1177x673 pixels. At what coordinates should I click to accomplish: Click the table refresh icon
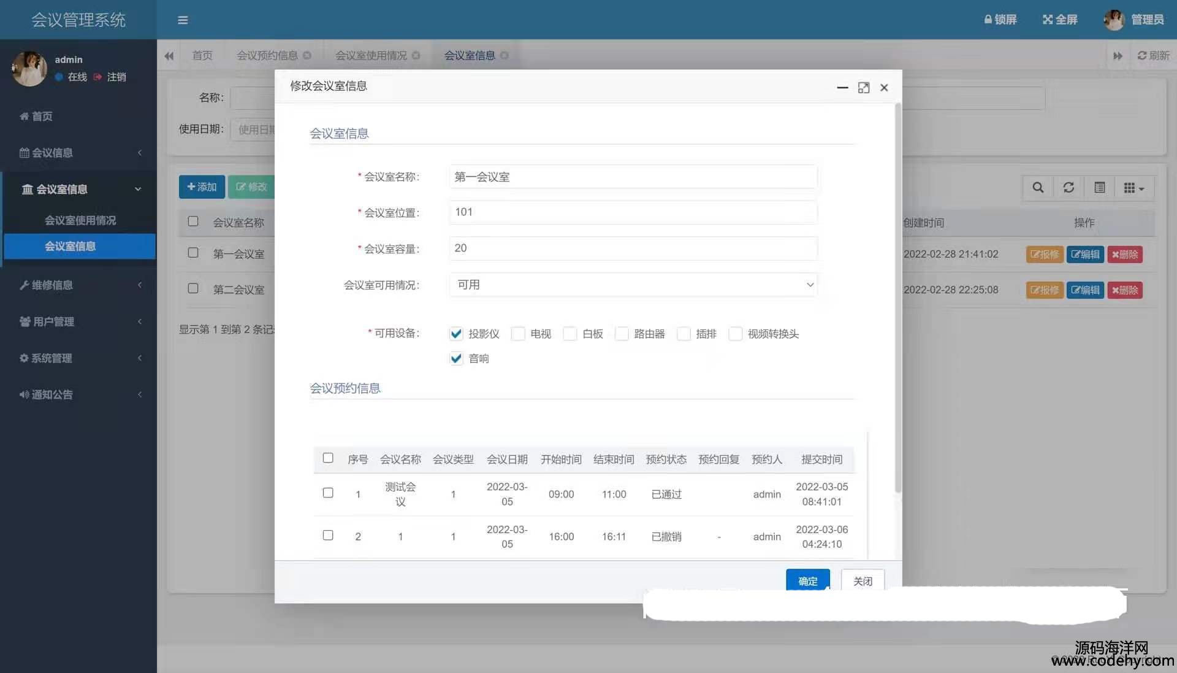coord(1068,188)
